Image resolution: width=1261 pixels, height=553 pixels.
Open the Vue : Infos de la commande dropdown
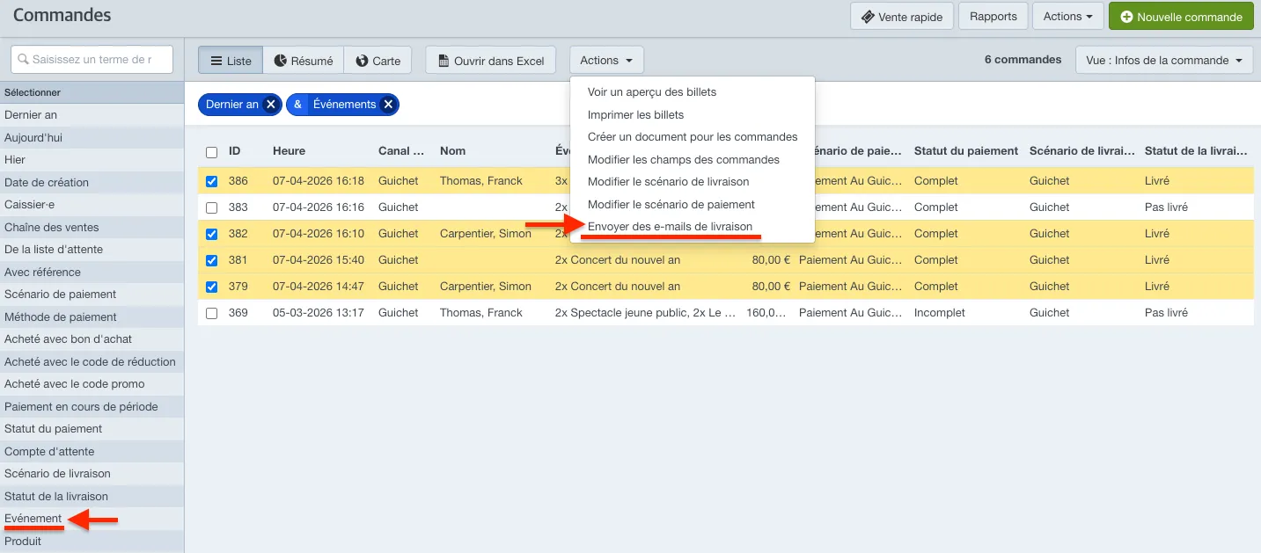1164,61
